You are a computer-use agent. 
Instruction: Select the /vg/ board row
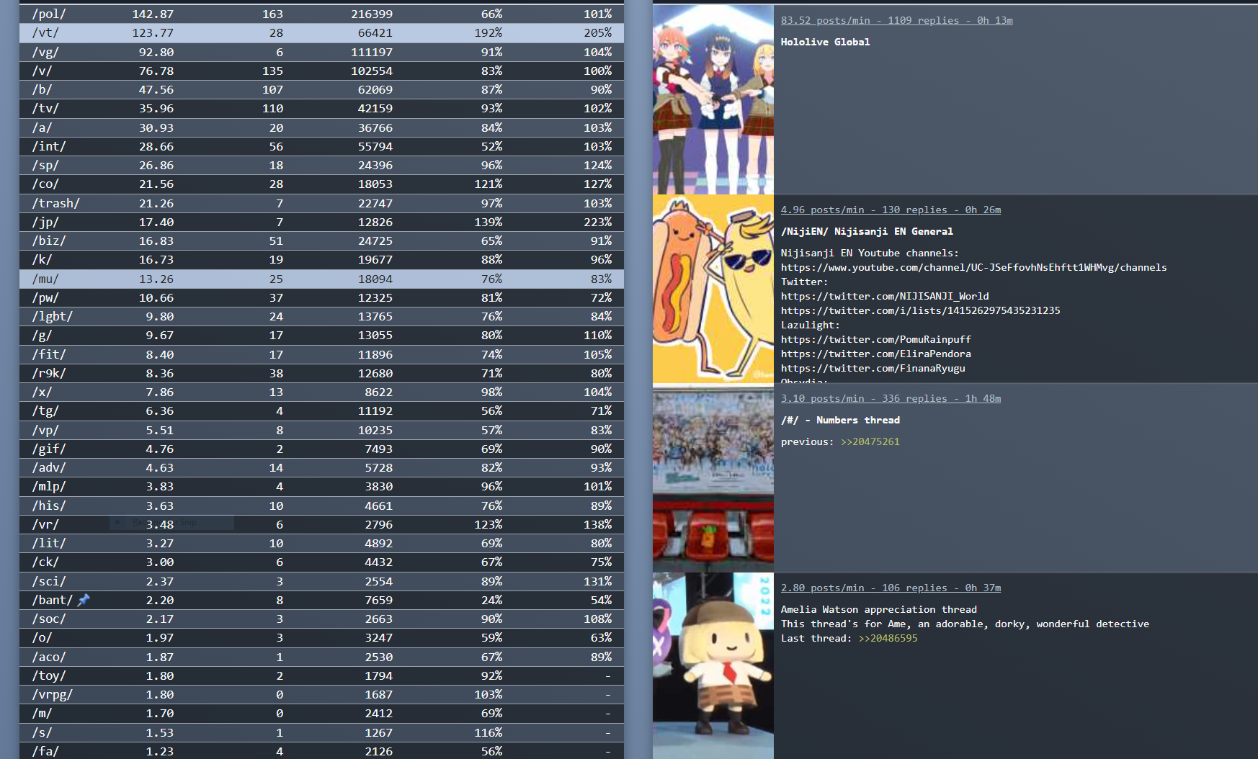pos(321,52)
